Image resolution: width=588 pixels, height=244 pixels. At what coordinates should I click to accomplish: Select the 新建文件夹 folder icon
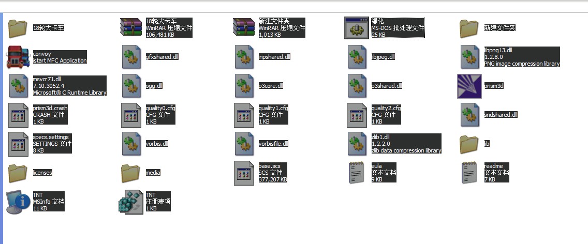coord(469,28)
